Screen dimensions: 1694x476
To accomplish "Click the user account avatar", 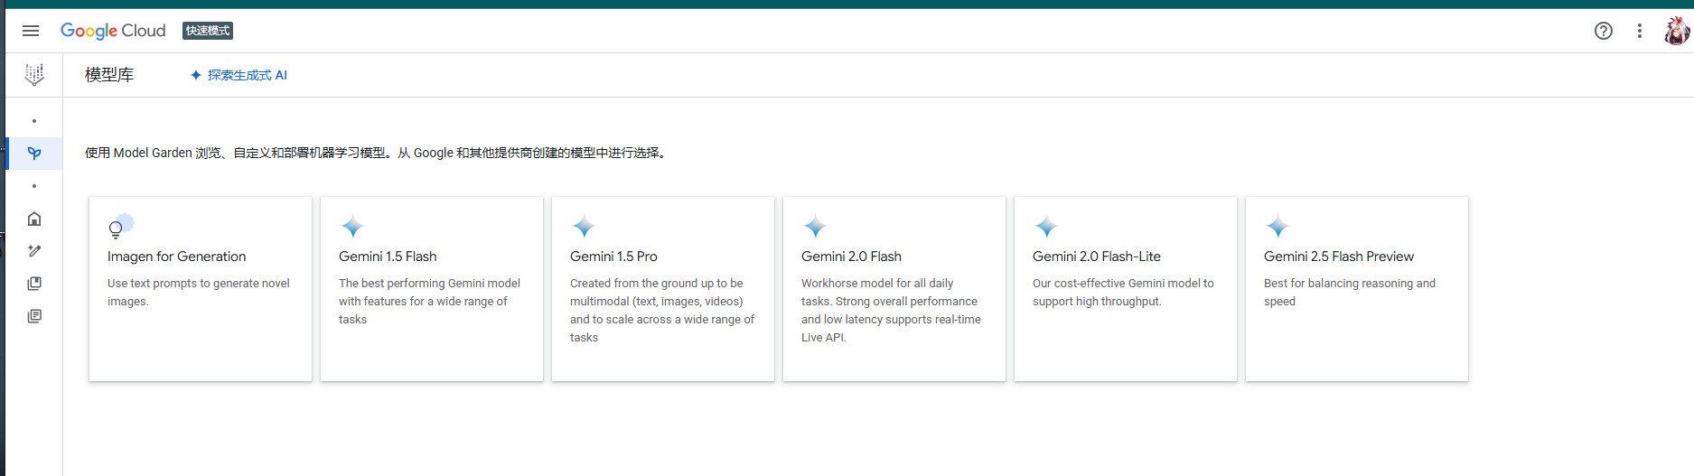I will pos(1676,31).
